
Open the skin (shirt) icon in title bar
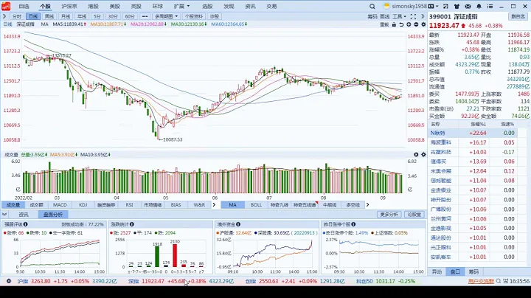tap(457, 7)
